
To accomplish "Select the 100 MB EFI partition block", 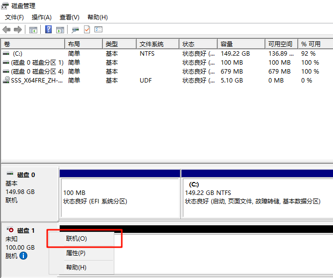I will click(x=119, y=197).
